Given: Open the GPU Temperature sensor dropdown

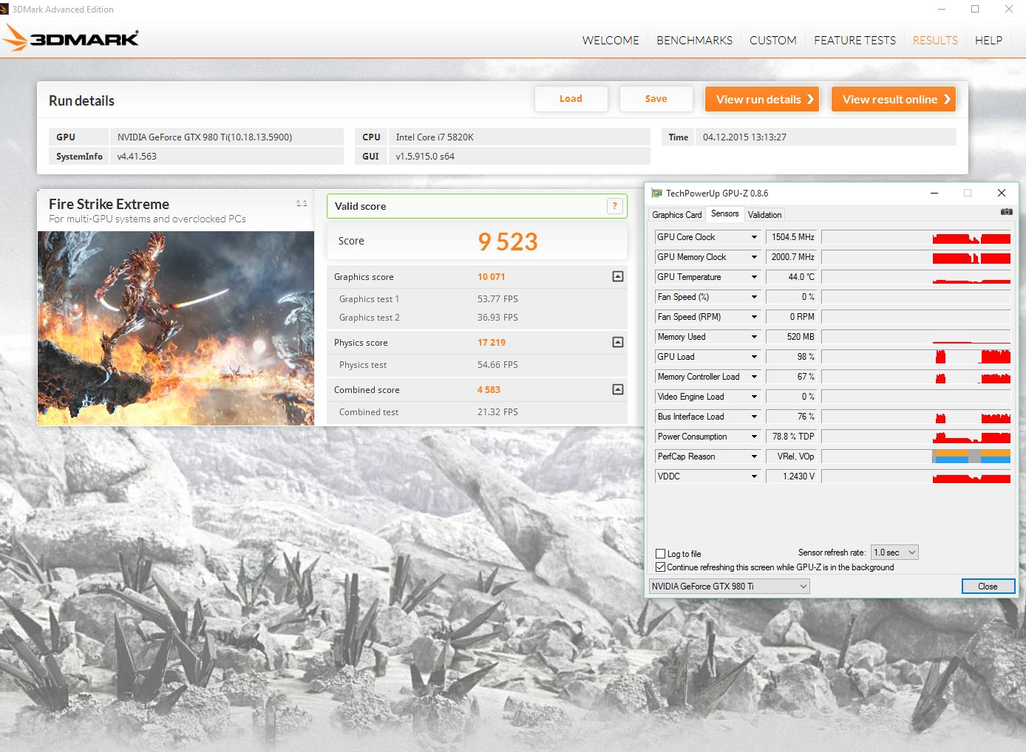Looking at the screenshot, I should point(754,277).
